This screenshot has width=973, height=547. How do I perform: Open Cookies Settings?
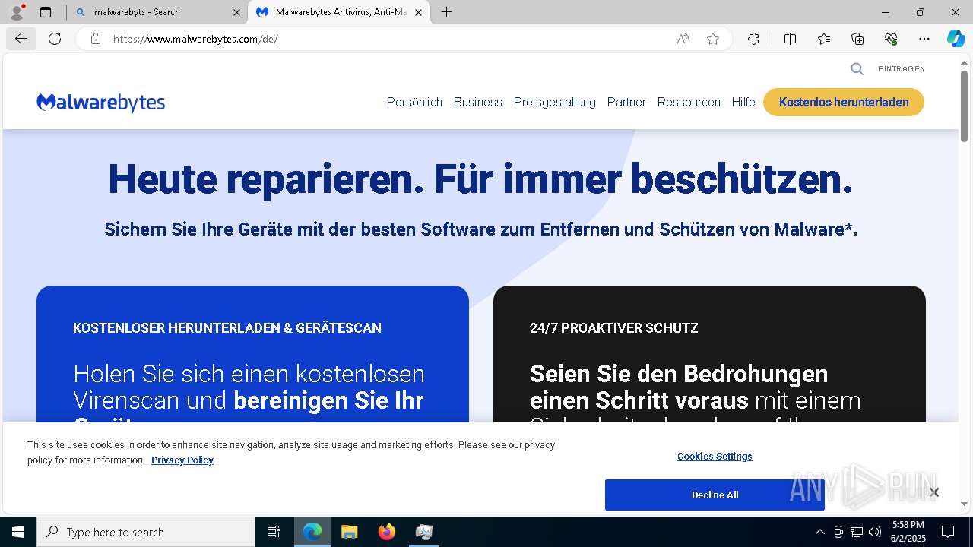715,457
